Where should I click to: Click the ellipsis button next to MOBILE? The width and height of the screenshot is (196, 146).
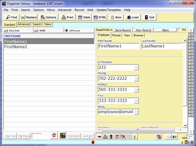(x=136, y=90)
